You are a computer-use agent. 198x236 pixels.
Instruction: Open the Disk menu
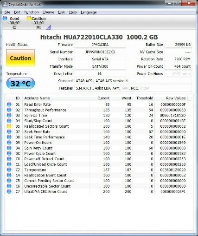pyautogui.click(x=62, y=12)
